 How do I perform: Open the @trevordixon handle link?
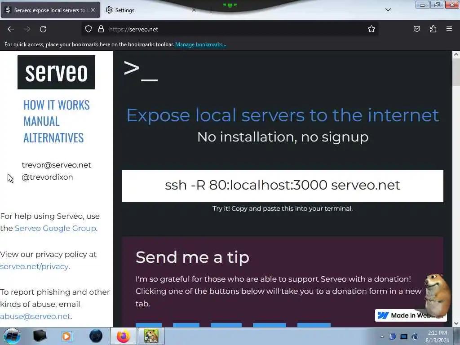click(47, 177)
